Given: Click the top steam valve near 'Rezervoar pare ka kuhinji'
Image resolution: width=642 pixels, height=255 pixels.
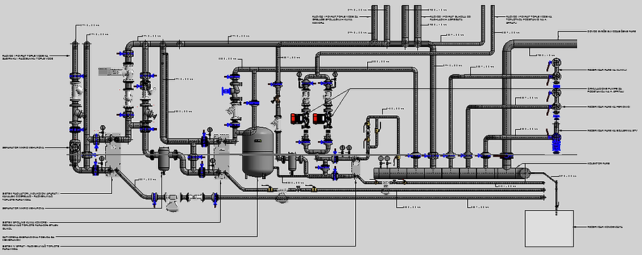Looking at the screenshot, I should (x=556, y=63).
